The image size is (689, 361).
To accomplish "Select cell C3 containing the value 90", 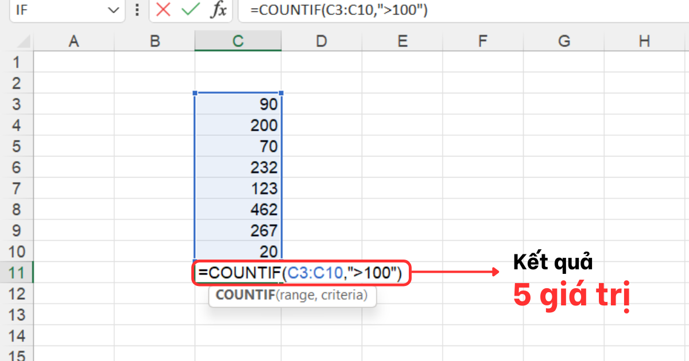I will [238, 104].
